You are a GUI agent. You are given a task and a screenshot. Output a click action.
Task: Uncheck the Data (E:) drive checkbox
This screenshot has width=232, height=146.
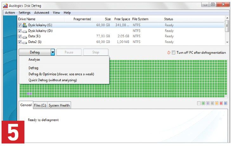point(20,36)
